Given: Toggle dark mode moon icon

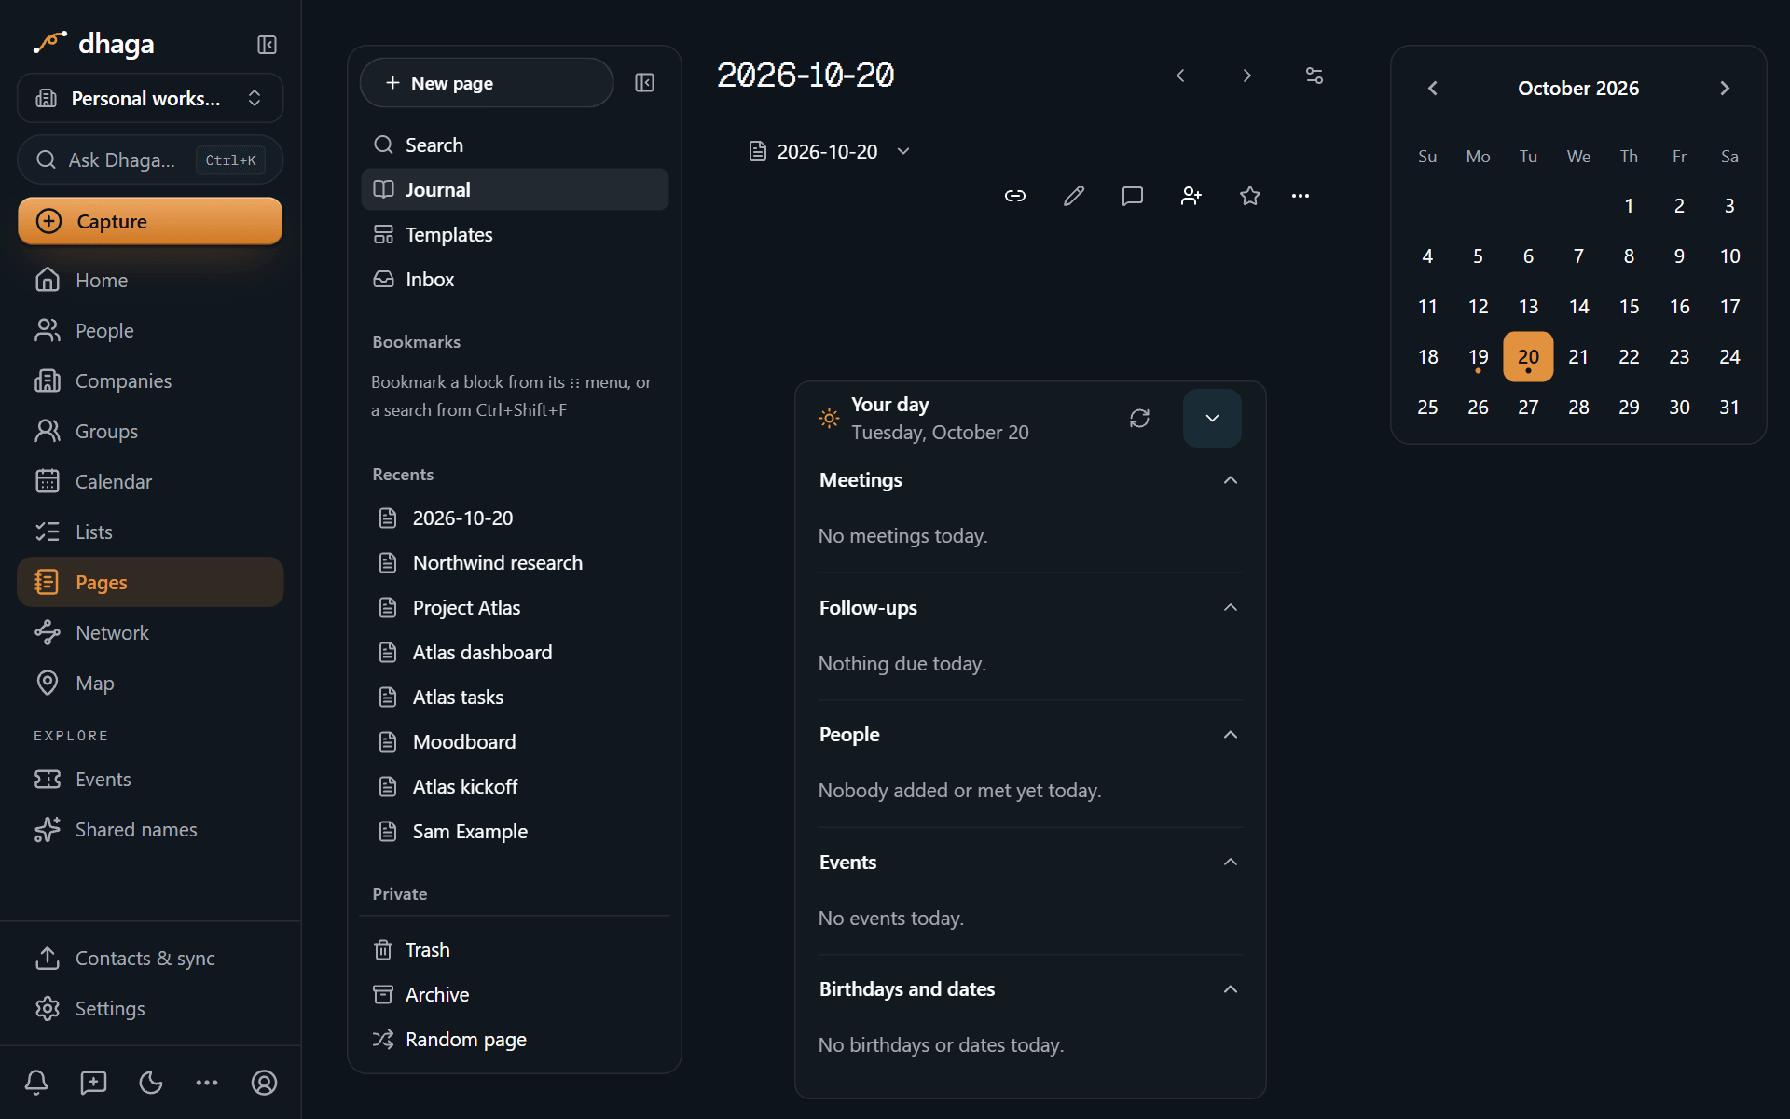Looking at the screenshot, I should click(x=150, y=1083).
